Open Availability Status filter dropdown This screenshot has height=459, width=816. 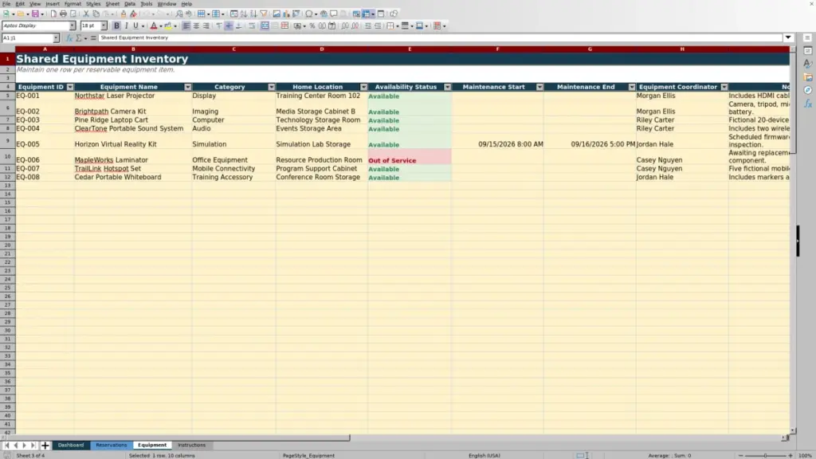(448, 87)
